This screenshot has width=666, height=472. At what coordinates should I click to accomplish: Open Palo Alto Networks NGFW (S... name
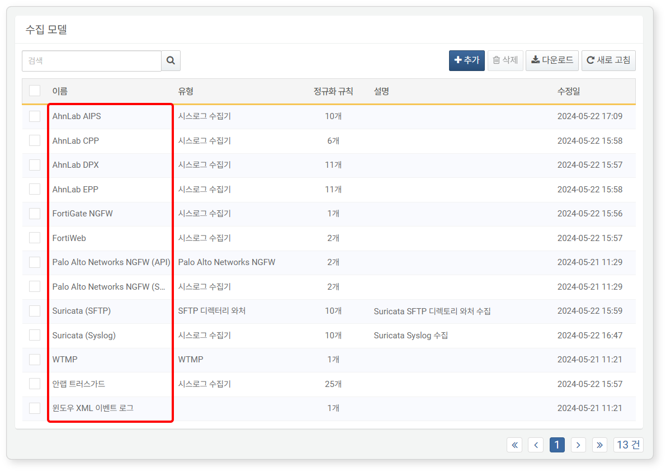pyautogui.click(x=108, y=287)
